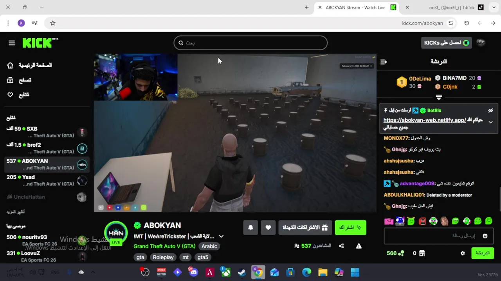
Task: Select the gta5 tag
Action: click(x=203, y=257)
